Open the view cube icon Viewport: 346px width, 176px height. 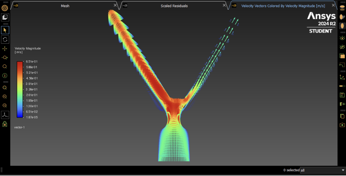point(5,17)
